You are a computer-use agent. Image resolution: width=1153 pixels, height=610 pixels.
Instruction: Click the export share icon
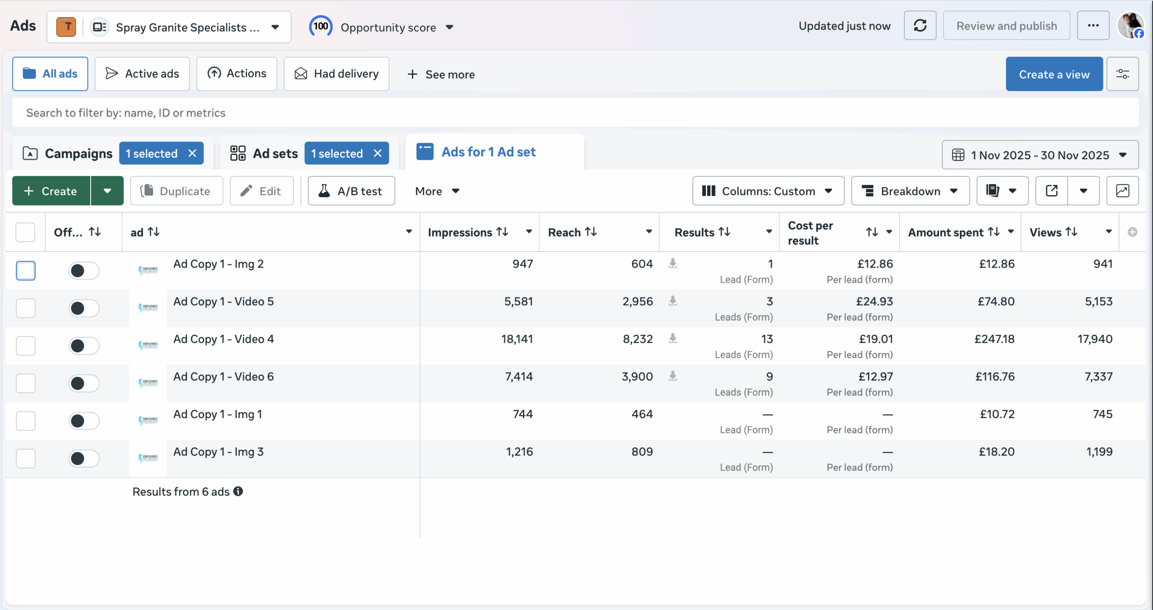point(1052,191)
